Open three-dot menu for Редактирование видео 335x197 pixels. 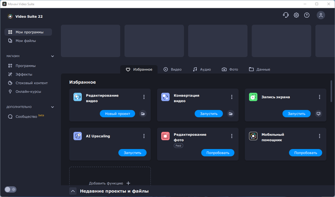tap(144, 97)
